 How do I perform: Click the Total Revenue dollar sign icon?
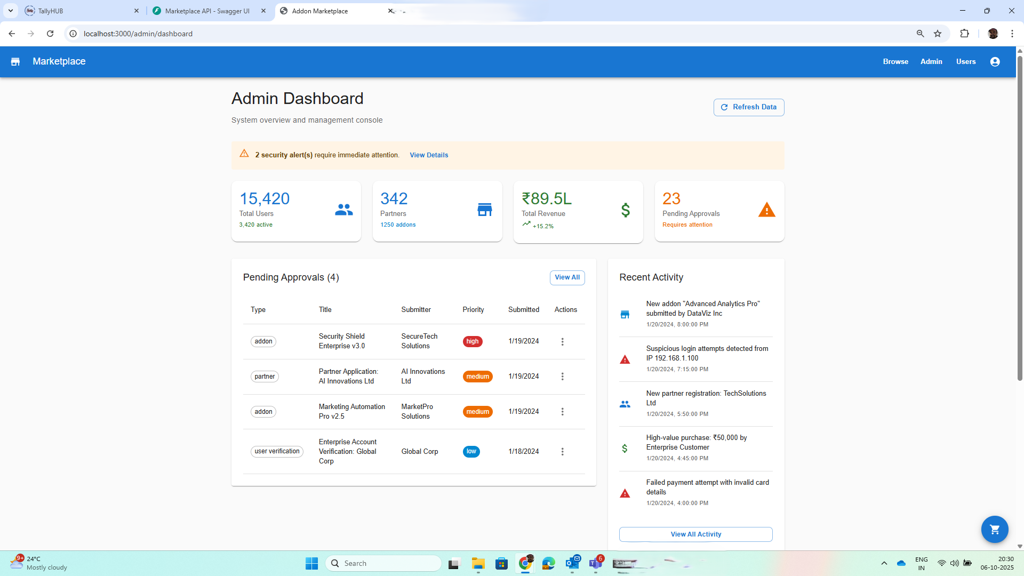pos(626,210)
